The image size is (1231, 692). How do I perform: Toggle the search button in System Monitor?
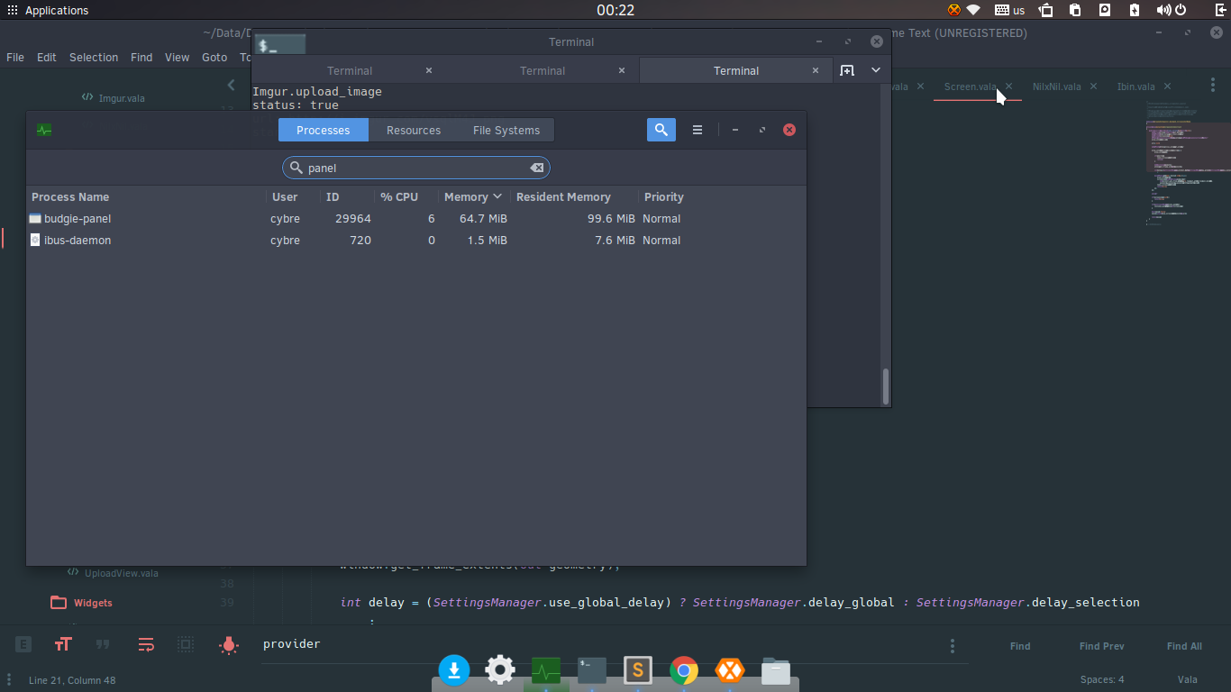coord(661,130)
